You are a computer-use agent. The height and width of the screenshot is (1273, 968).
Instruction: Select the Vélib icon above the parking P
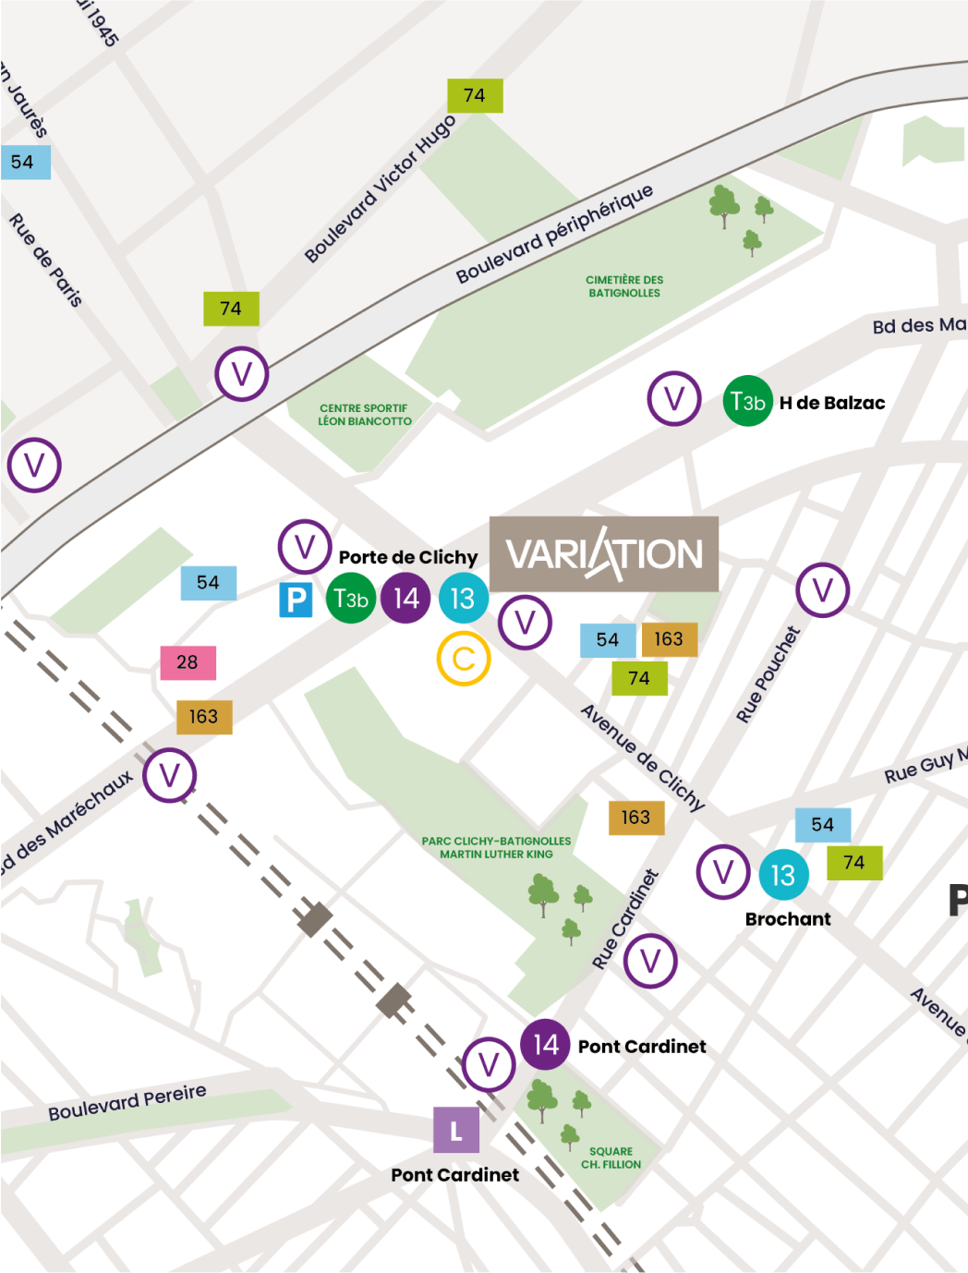click(x=305, y=547)
